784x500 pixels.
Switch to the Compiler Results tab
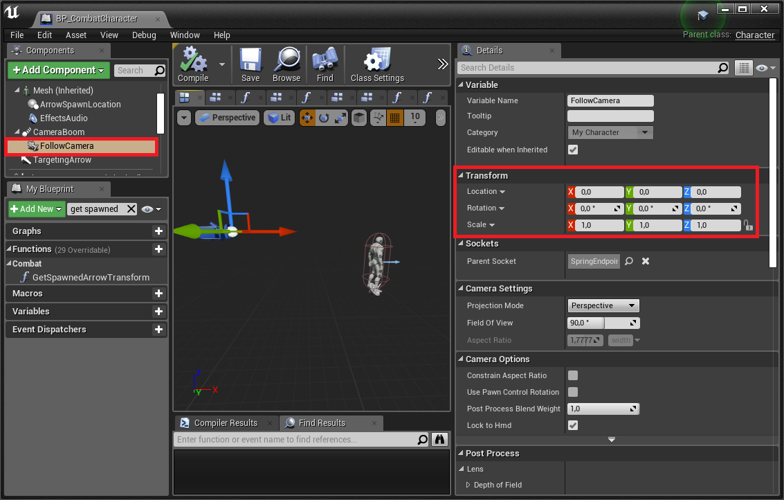pyautogui.click(x=225, y=423)
